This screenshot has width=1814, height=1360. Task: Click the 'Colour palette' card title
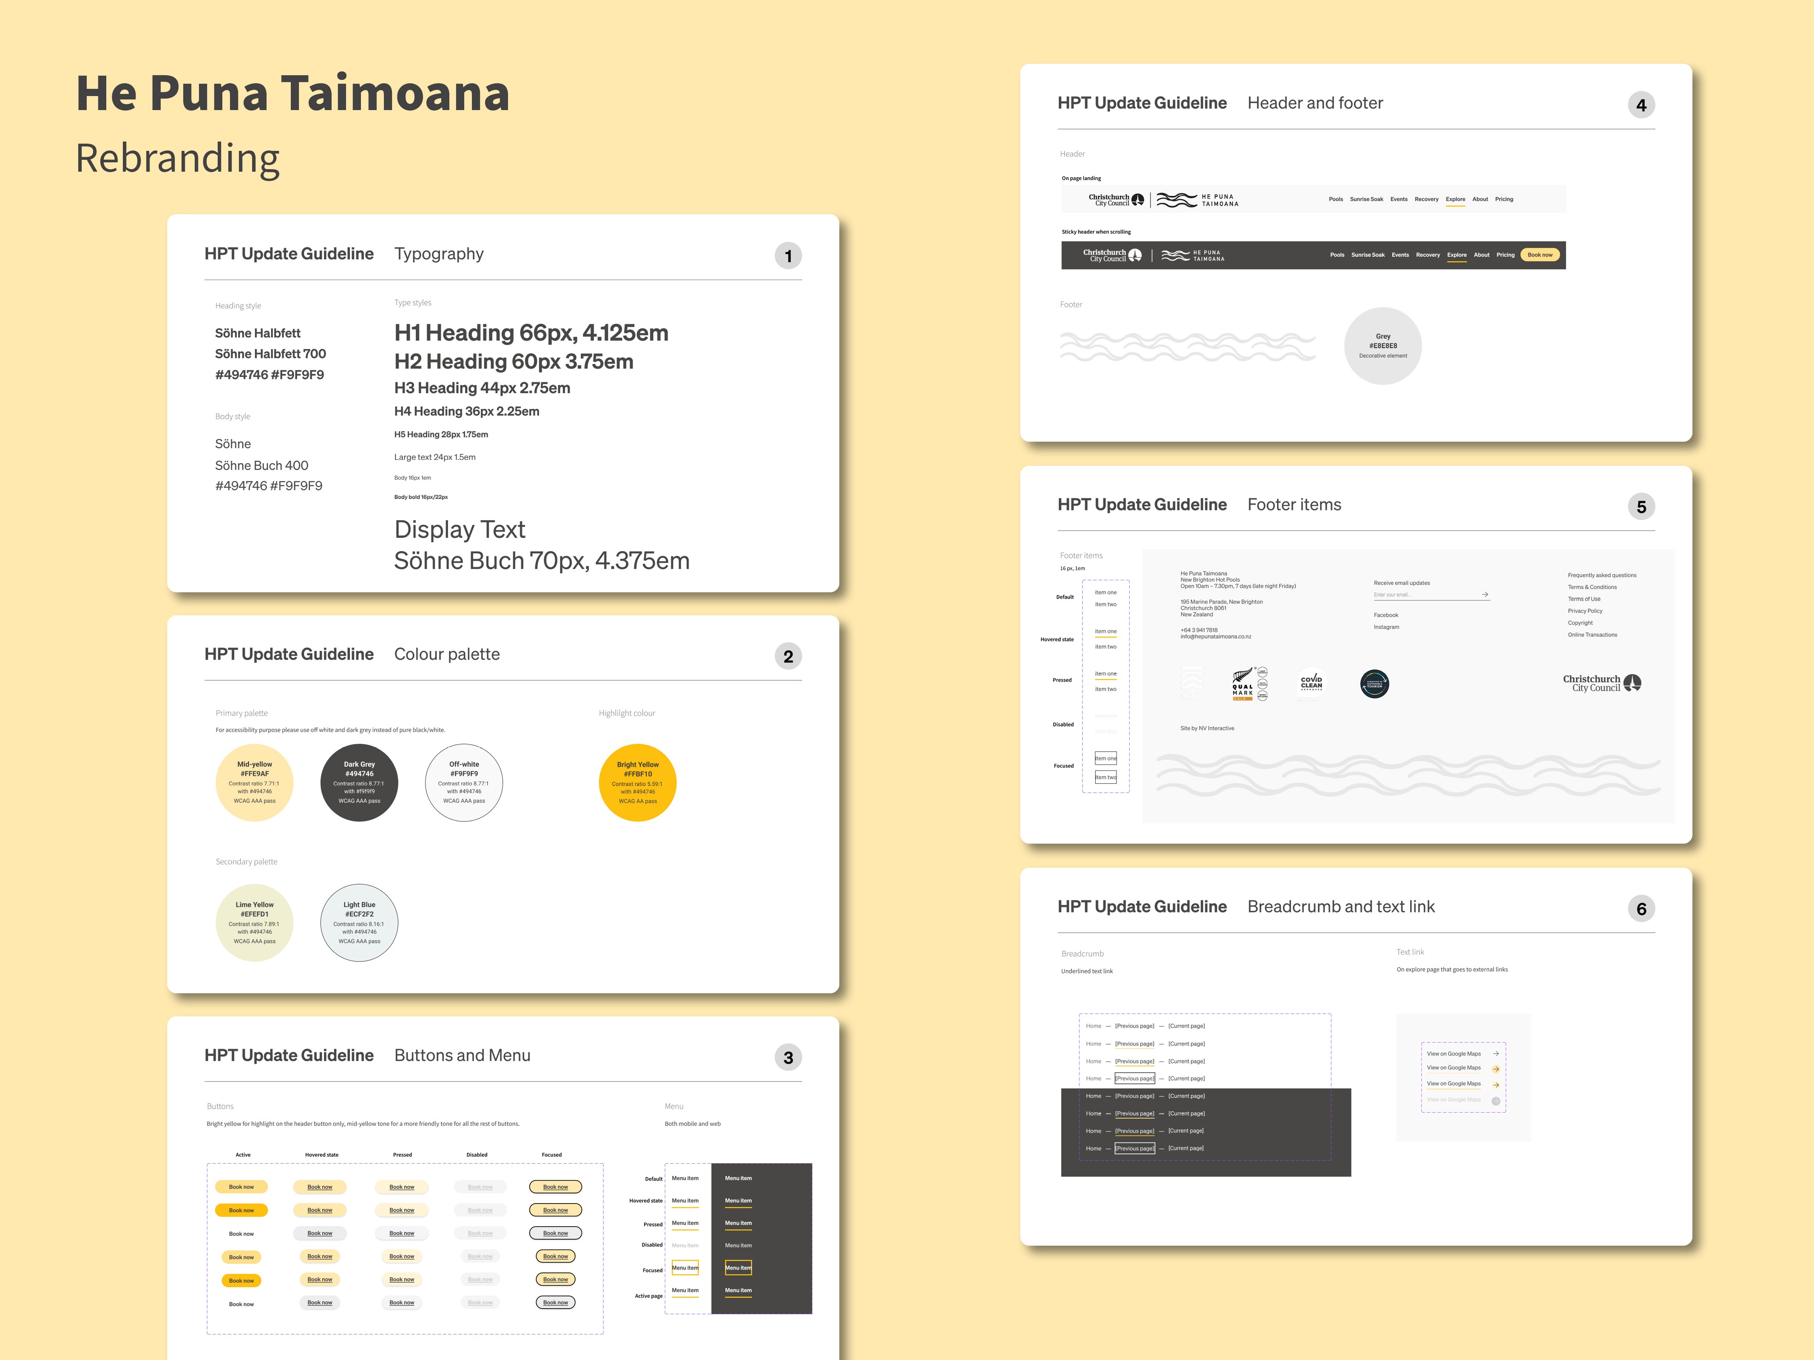point(447,654)
